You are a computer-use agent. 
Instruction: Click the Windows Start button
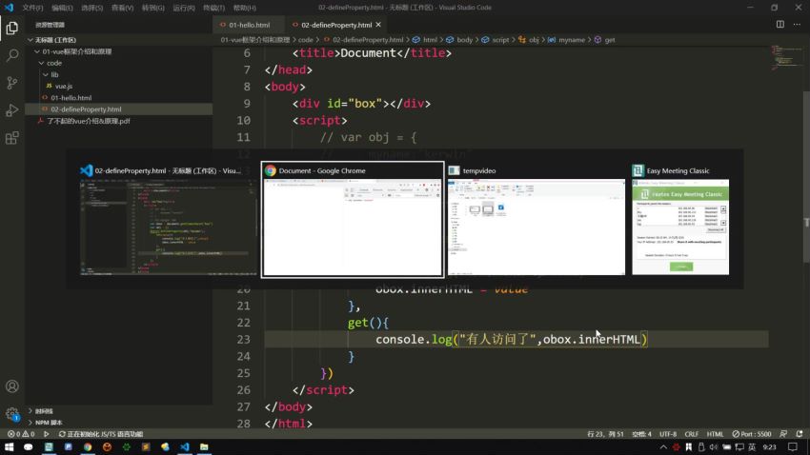pos(9,447)
